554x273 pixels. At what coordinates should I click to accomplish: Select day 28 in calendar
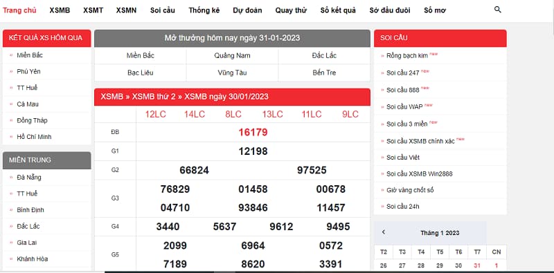tap(421, 265)
